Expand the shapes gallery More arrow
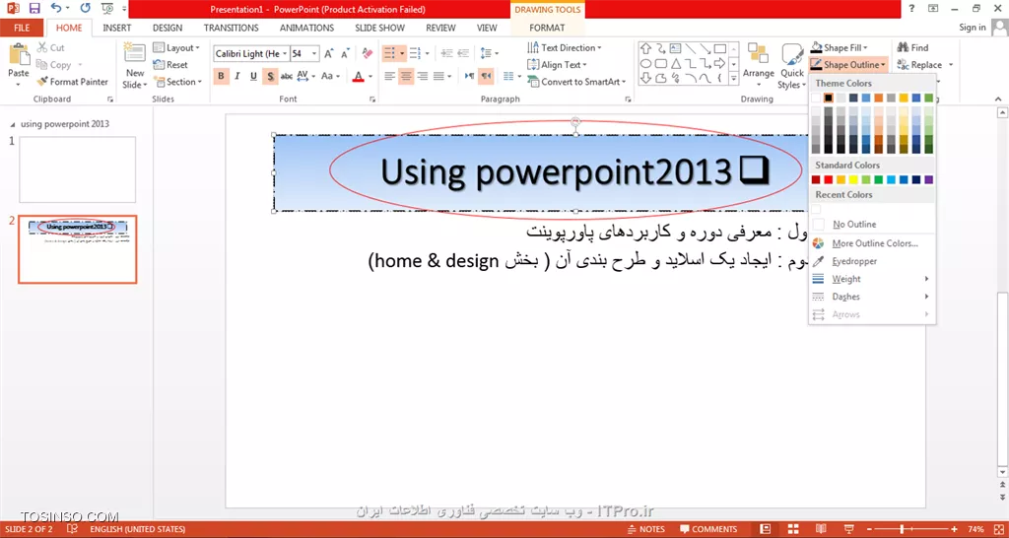 [733, 79]
